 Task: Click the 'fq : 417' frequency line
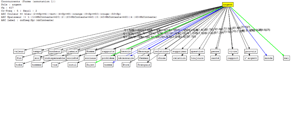pyautogui.click(x=7, y=8)
